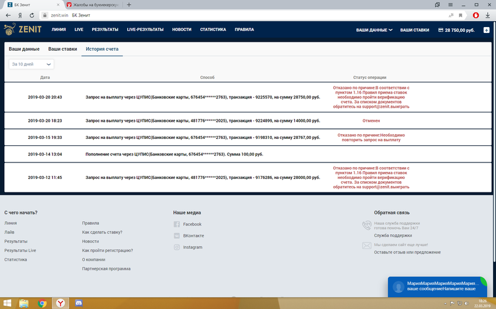Click footer link 'Линия'
Screen dimensions: 496x309
(x=11, y=223)
